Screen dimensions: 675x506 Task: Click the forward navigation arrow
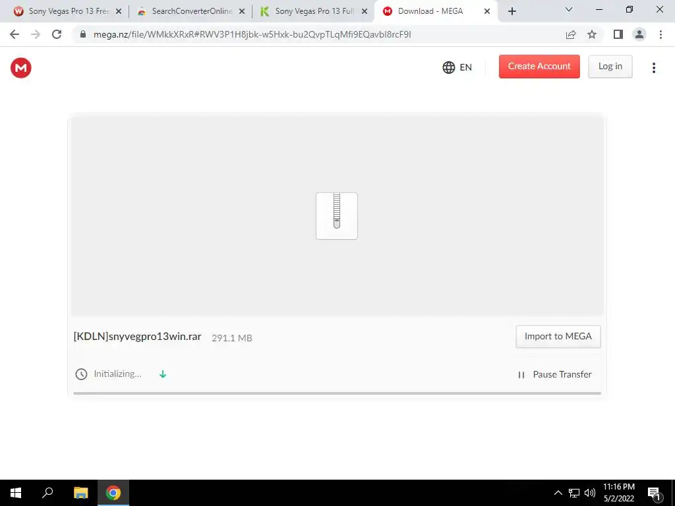(36, 34)
